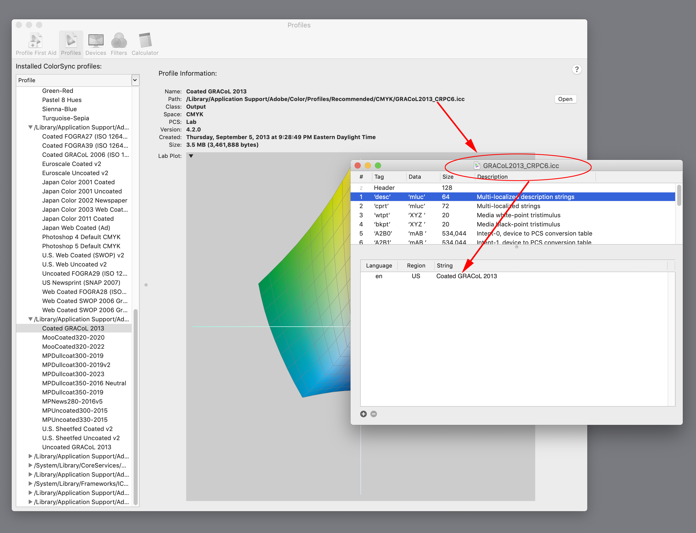Click the ICC document icon in window title
Viewport: 696px width, 533px height.
477,165
